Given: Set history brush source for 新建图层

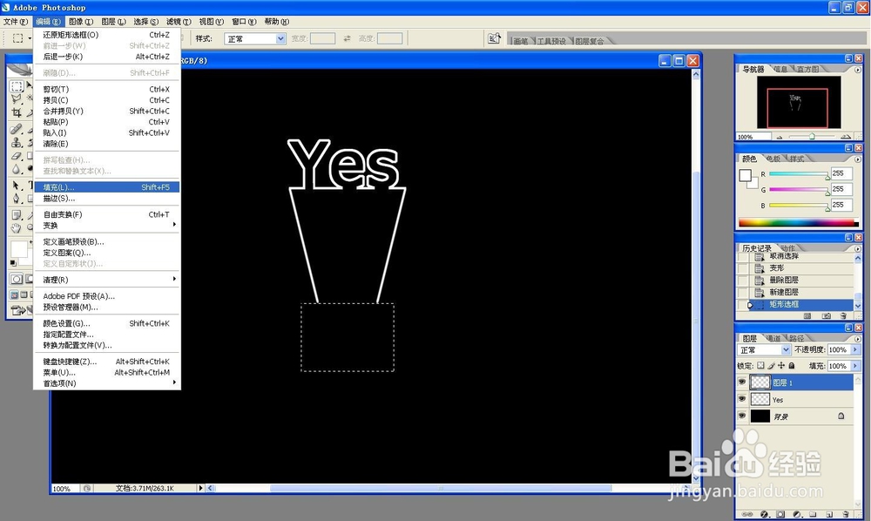Looking at the screenshot, I should tap(743, 292).
